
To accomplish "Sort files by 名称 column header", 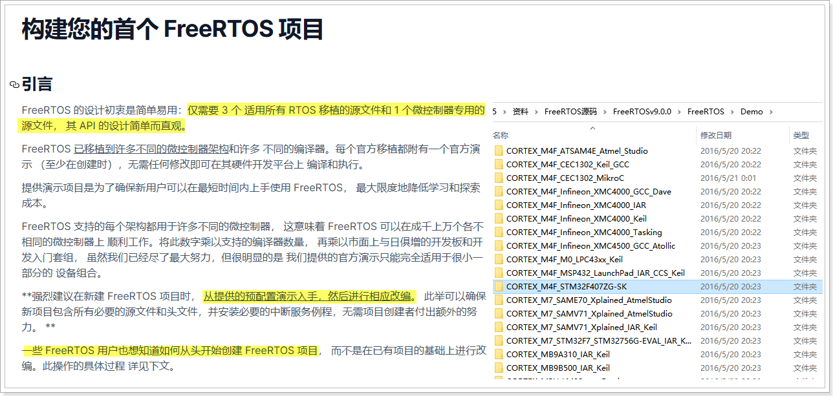I will point(501,136).
